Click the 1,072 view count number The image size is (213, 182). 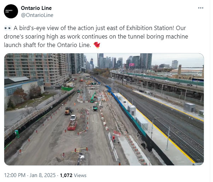click(67, 175)
